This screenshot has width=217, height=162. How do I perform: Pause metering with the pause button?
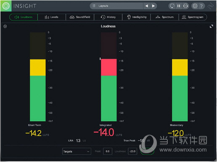[179, 6]
